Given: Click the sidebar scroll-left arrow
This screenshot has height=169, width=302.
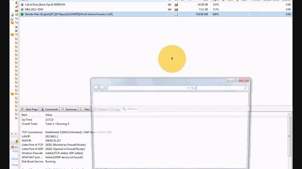Looking at the screenshot, I should [12, 134].
